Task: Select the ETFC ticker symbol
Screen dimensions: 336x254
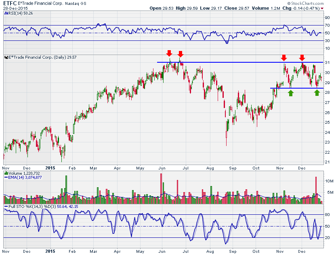Action: [10, 3]
